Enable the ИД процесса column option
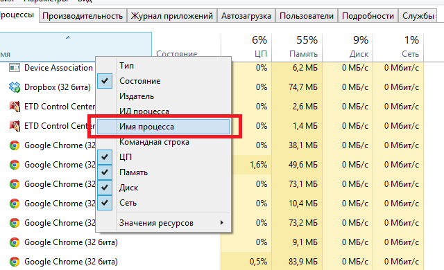The image size is (444, 270). coord(164,111)
